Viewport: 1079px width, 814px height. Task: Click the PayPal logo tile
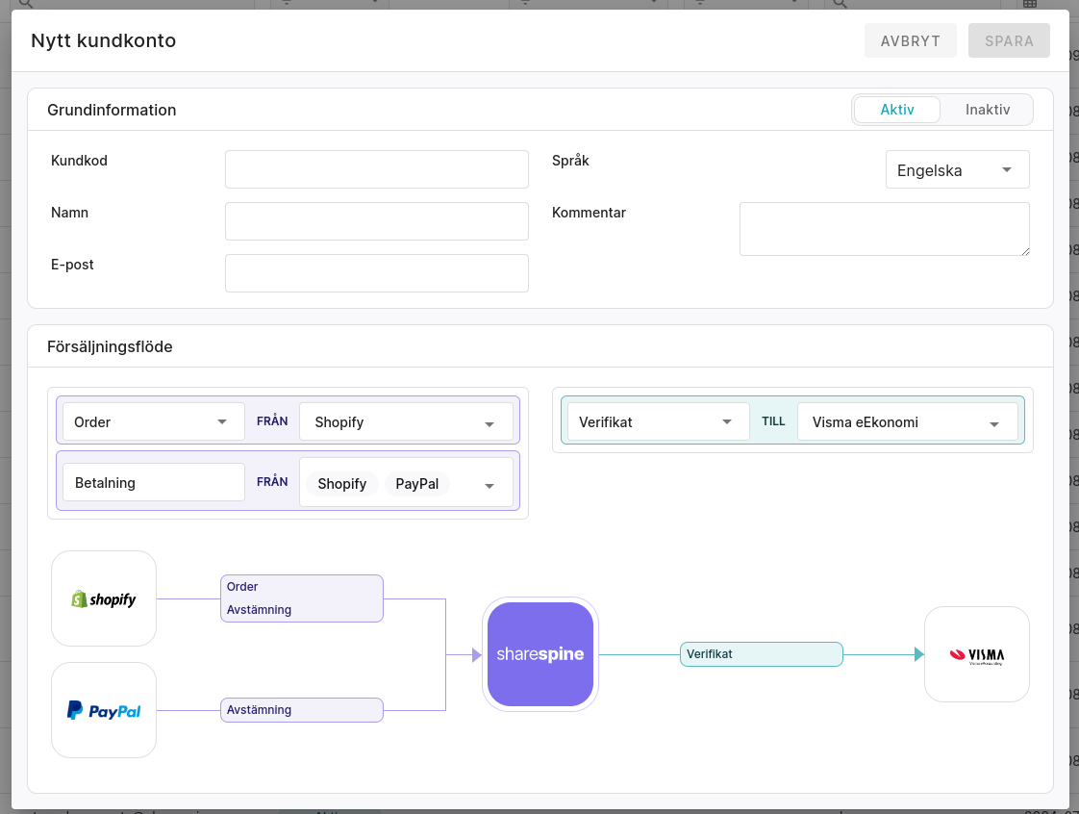104,710
